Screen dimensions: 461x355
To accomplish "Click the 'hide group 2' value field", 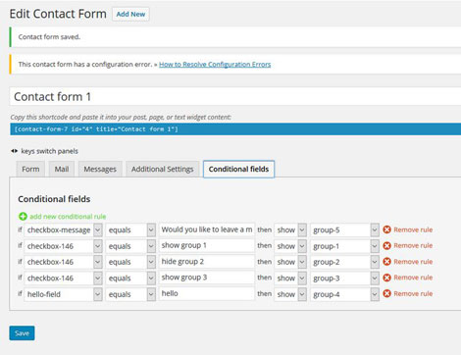I will (207, 262).
